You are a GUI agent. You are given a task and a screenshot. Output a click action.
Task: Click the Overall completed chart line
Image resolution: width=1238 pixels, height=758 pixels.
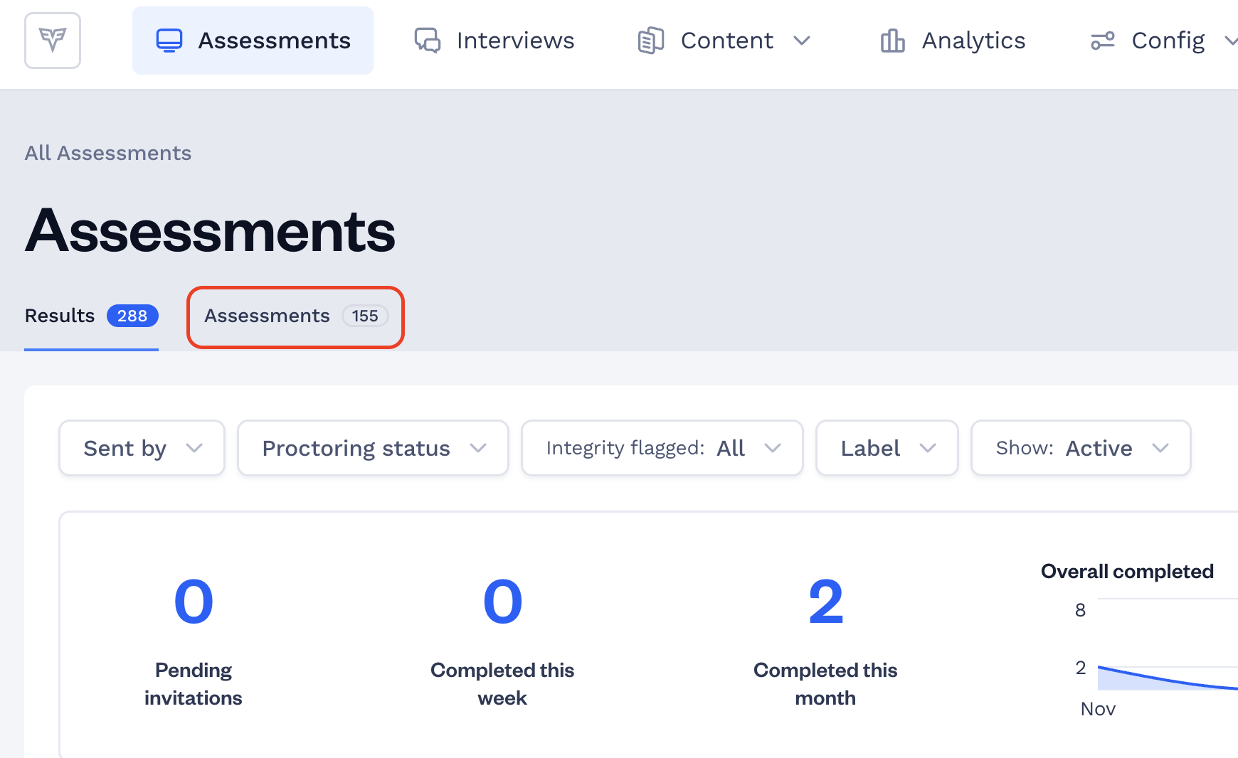(1167, 678)
